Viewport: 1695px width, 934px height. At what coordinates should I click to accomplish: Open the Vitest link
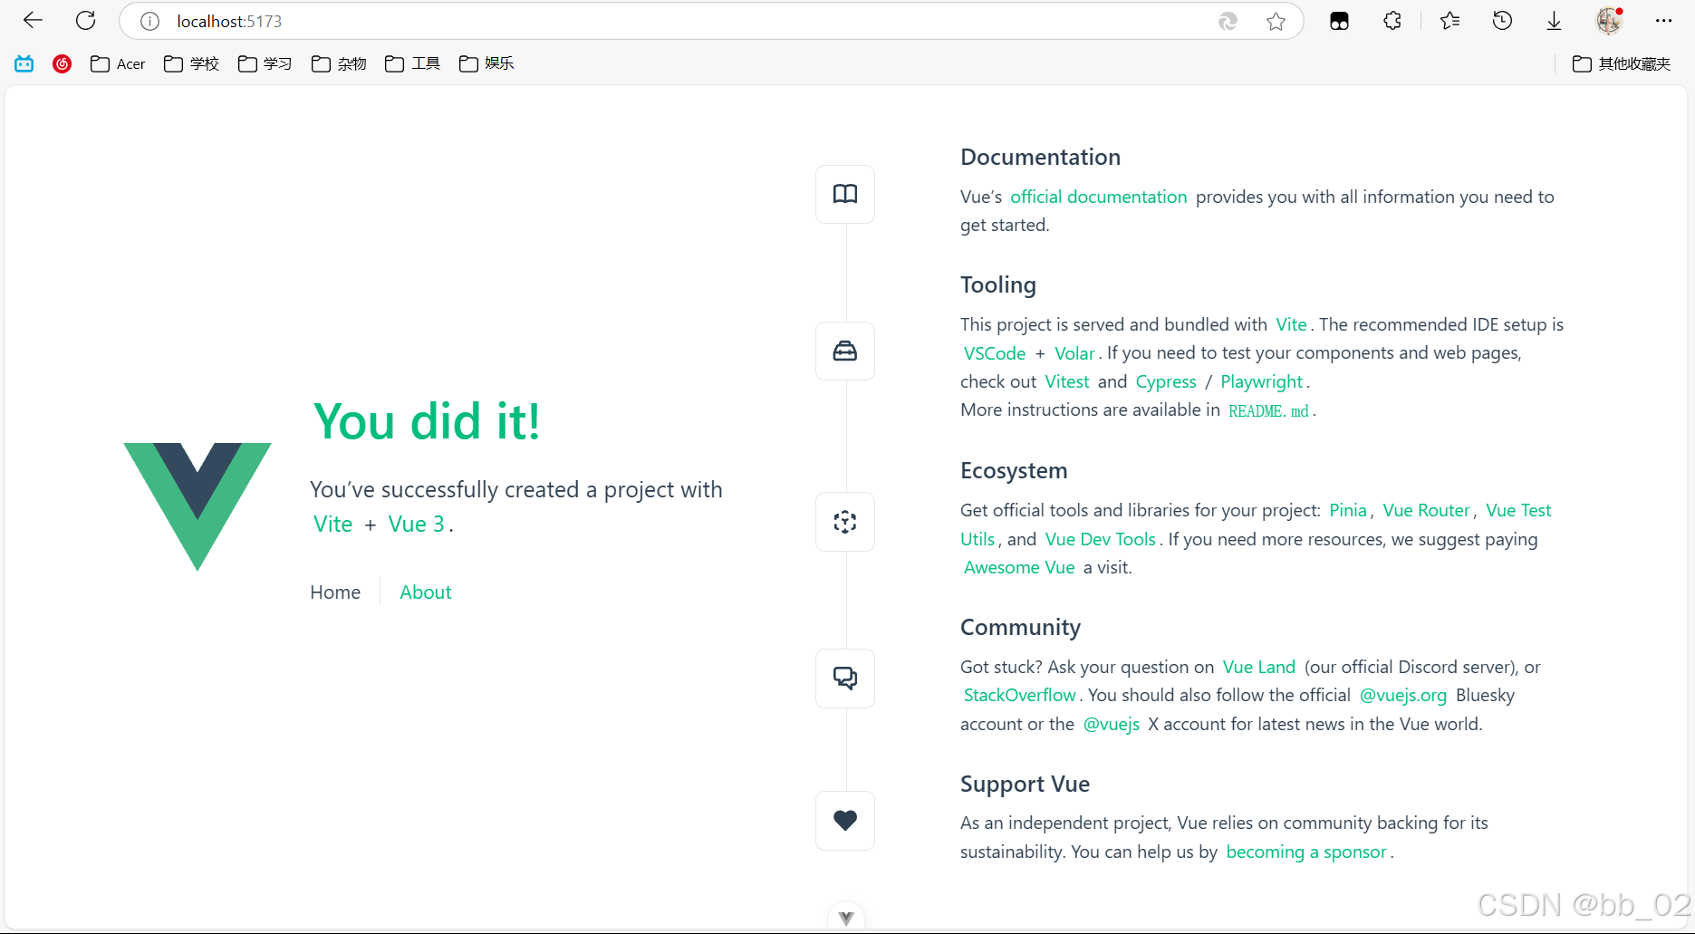coord(1067,382)
